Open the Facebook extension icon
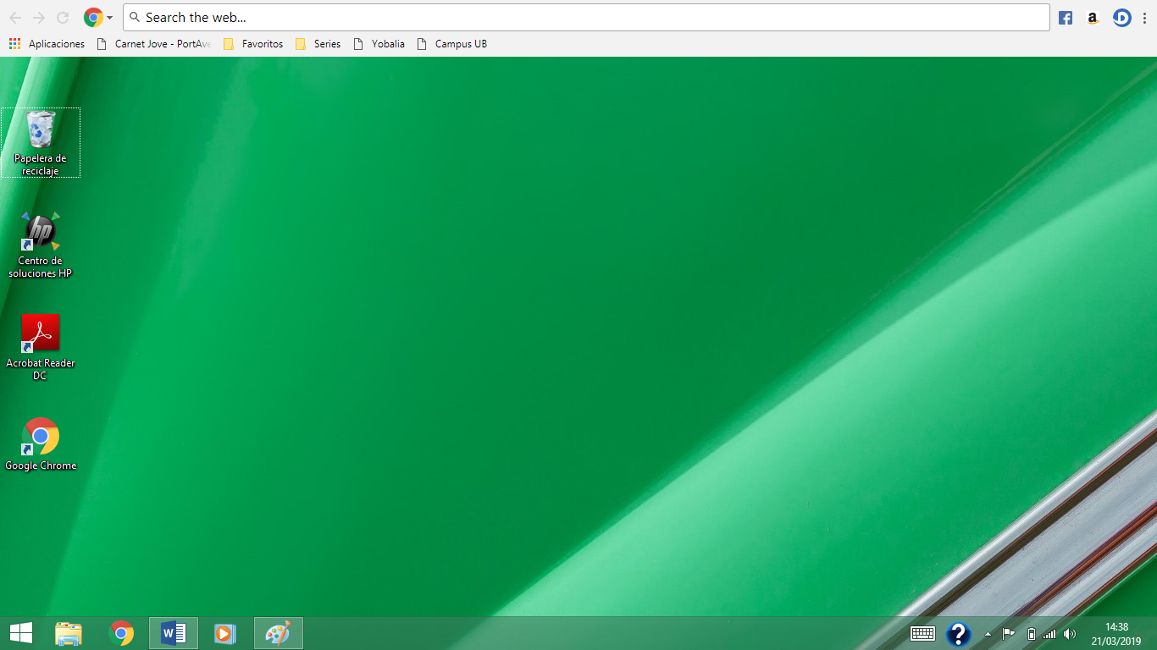Image resolution: width=1157 pixels, height=650 pixels. coord(1066,18)
